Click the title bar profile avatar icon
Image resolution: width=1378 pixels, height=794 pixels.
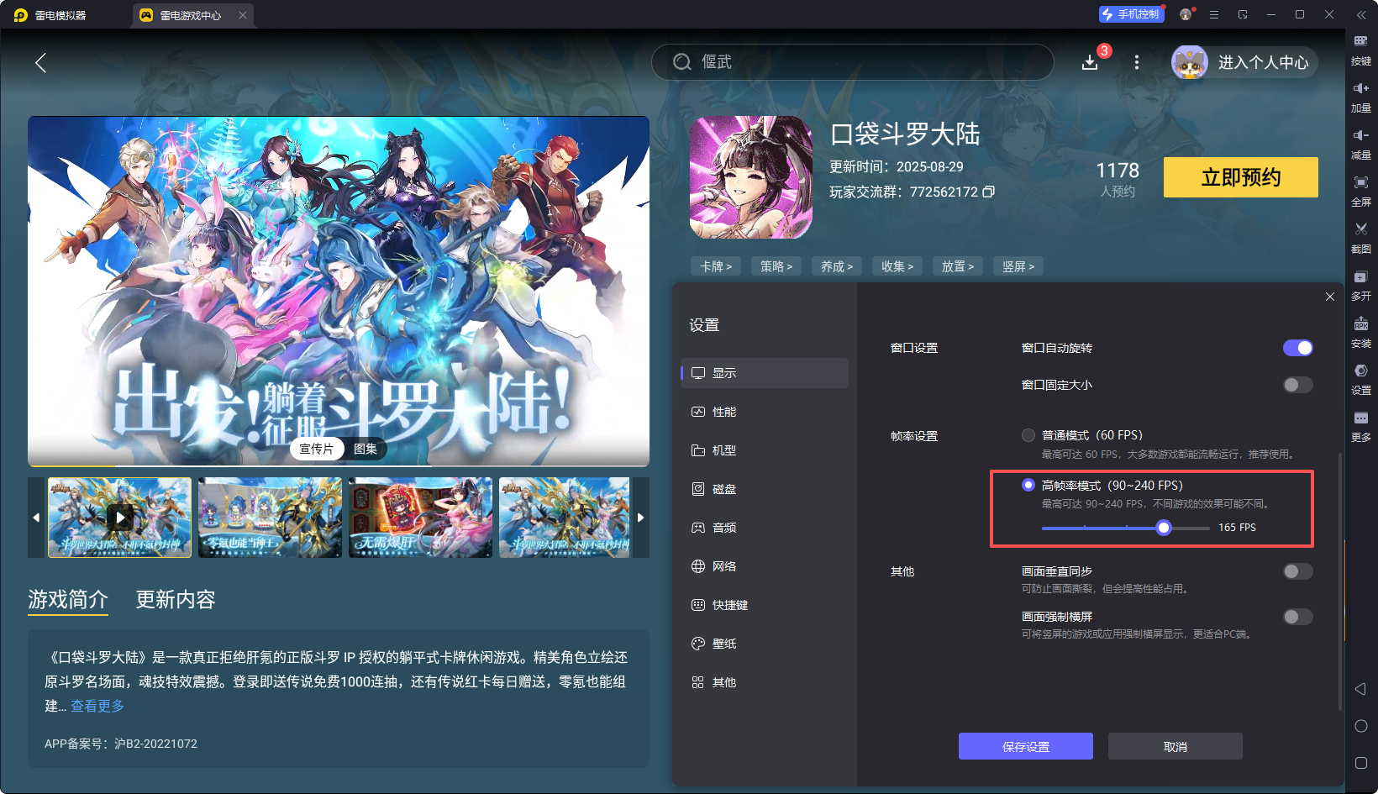click(1186, 14)
